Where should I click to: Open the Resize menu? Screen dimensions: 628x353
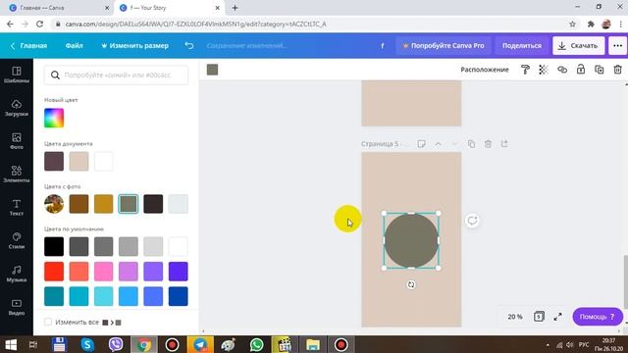[134, 46]
